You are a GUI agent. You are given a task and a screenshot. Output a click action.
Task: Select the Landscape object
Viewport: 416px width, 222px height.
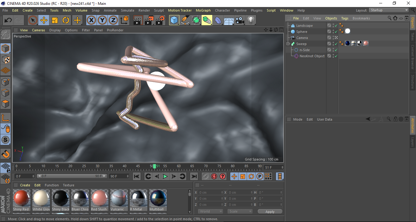[x=305, y=26]
